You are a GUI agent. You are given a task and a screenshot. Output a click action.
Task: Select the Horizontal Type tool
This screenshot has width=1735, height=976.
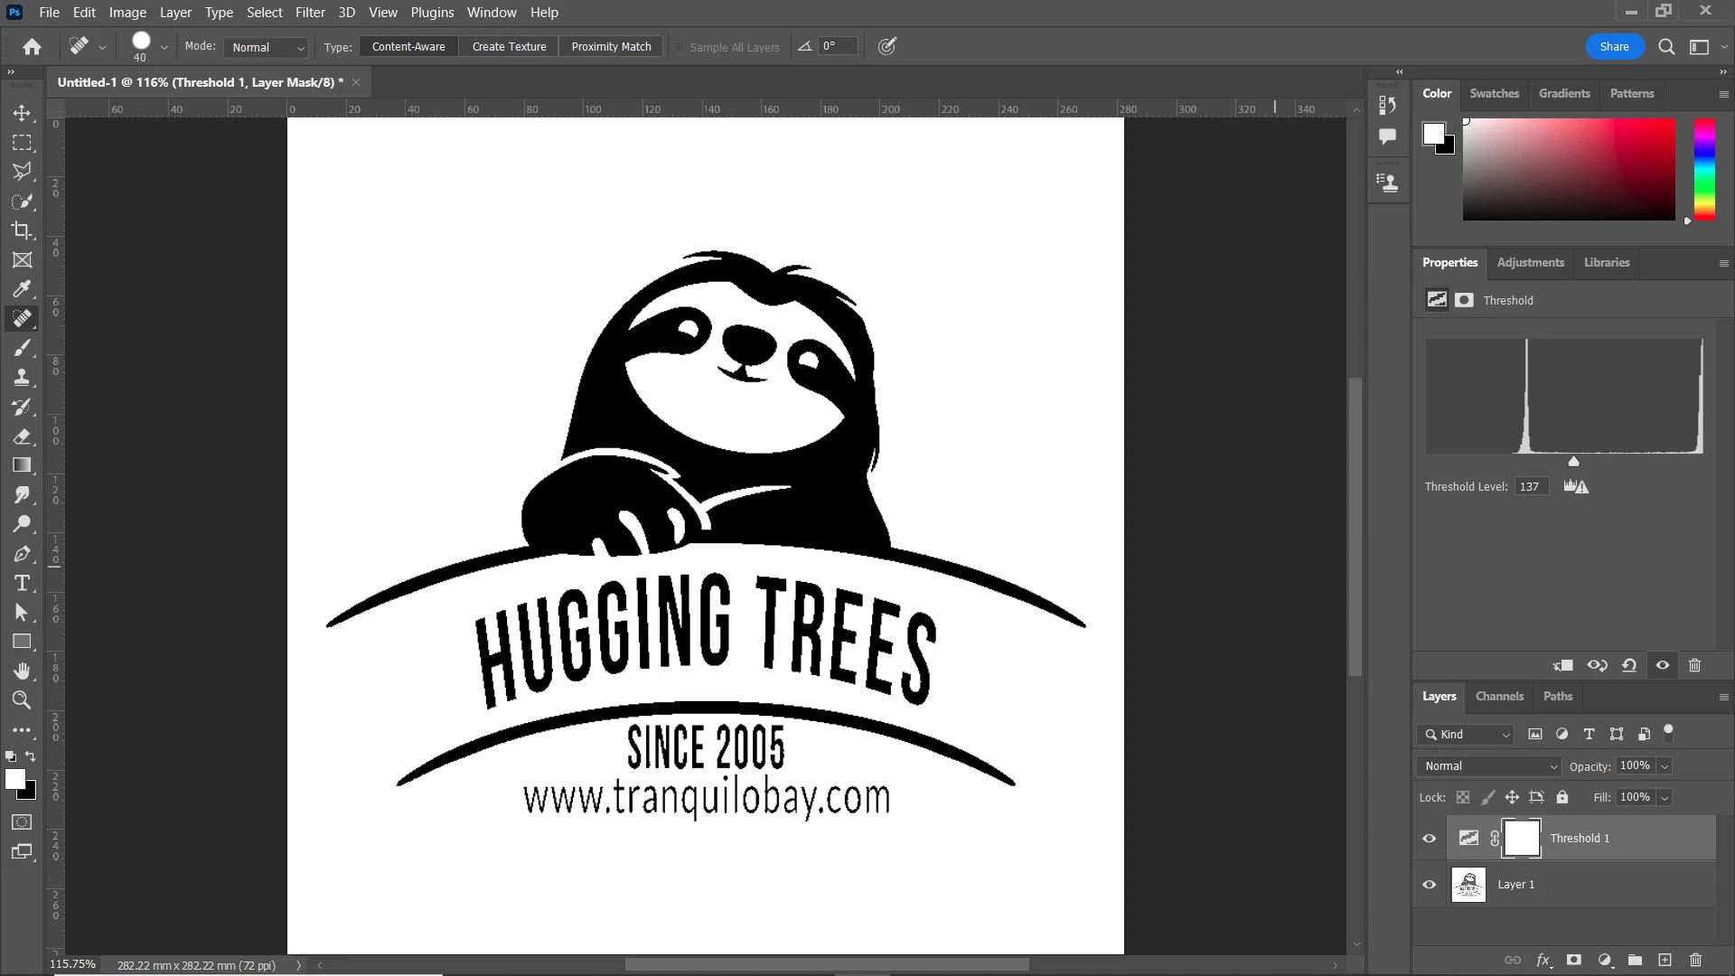pos(22,583)
